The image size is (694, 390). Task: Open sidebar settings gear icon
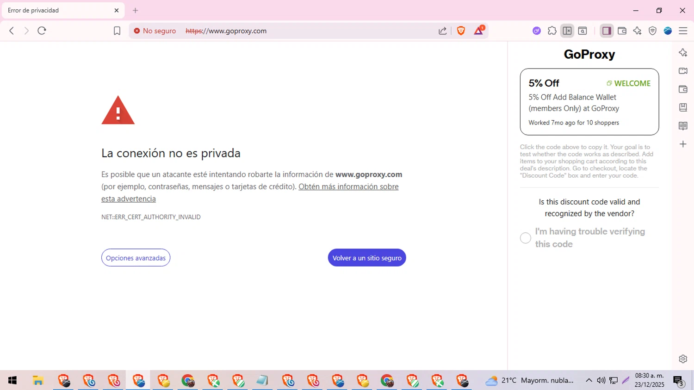point(683,359)
